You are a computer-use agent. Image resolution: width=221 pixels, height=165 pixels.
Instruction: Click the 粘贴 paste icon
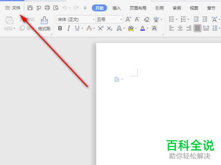9,20
